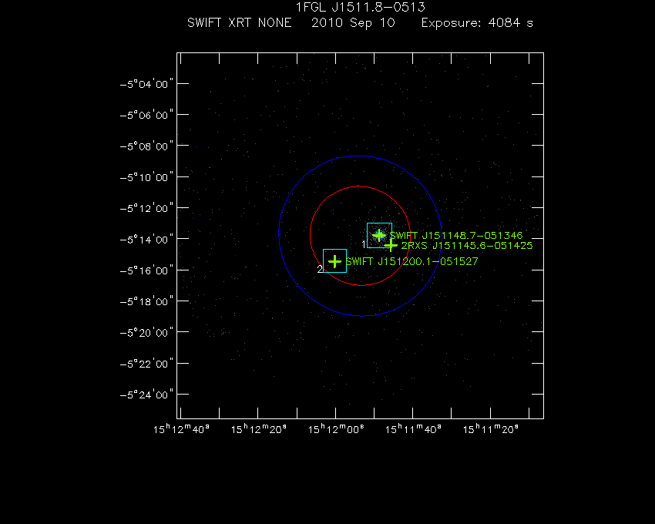Click the right ascension label 15h12m20s

pos(259,429)
